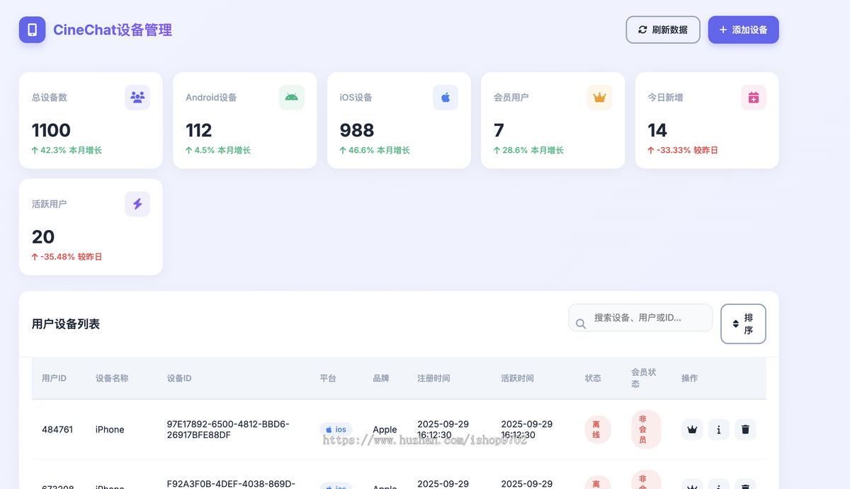Click the 操作 column header
Screen dimensions: 850x489
(690, 379)
